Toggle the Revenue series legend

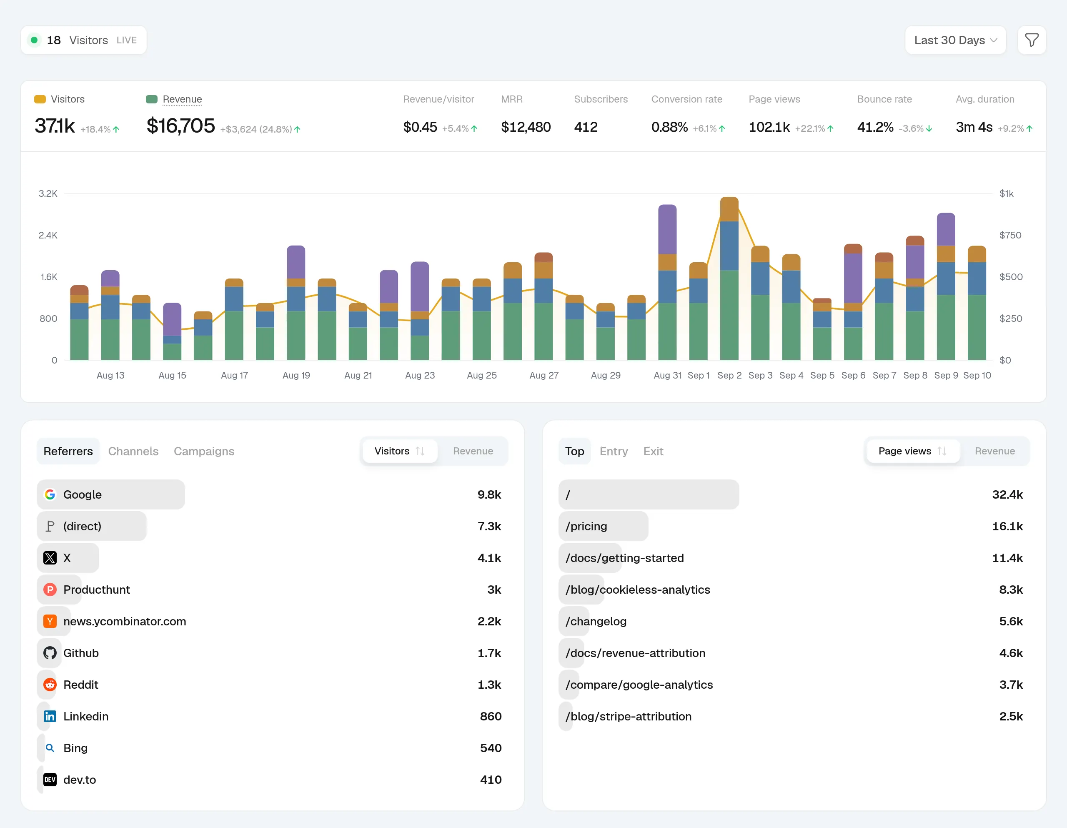(174, 99)
